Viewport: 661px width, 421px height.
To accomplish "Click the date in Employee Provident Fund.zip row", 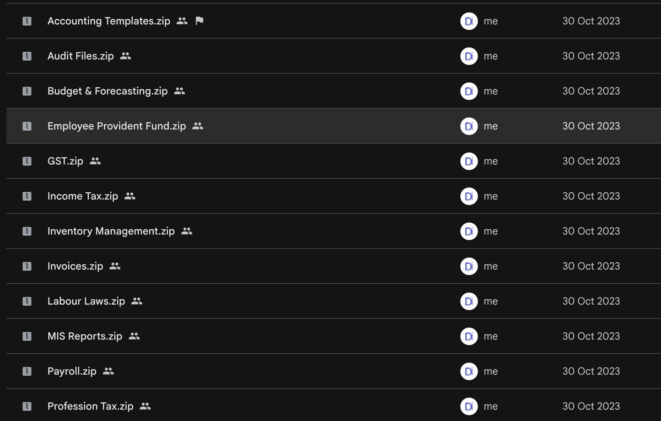I will pyautogui.click(x=591, y=126).
